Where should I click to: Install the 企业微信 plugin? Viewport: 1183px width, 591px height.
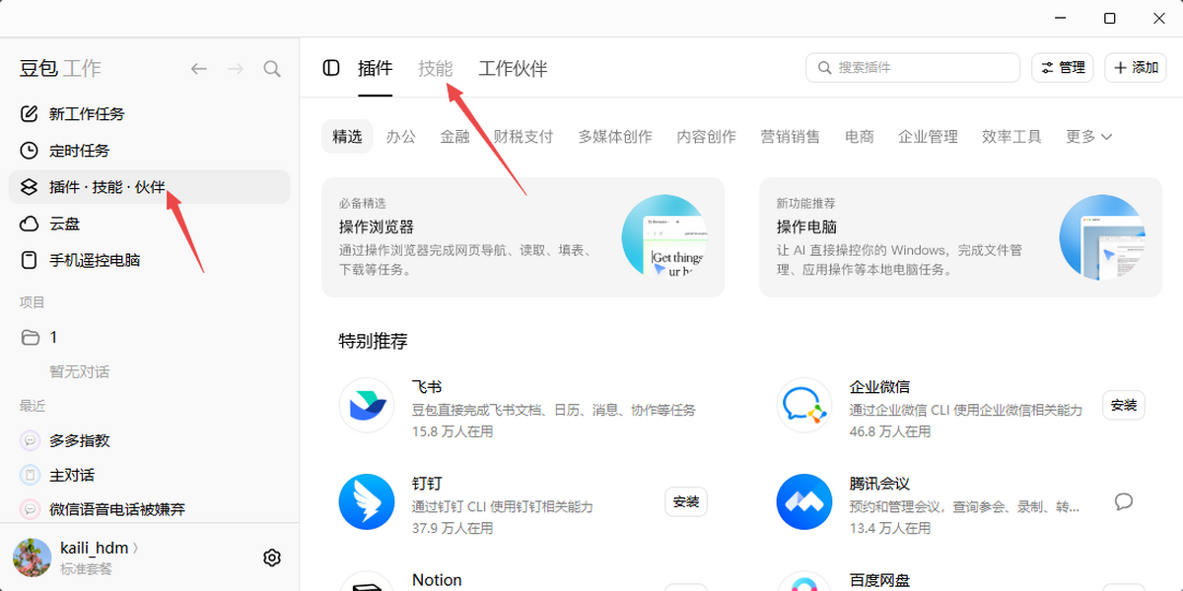pyautogui.click(x=1124, y=405)
